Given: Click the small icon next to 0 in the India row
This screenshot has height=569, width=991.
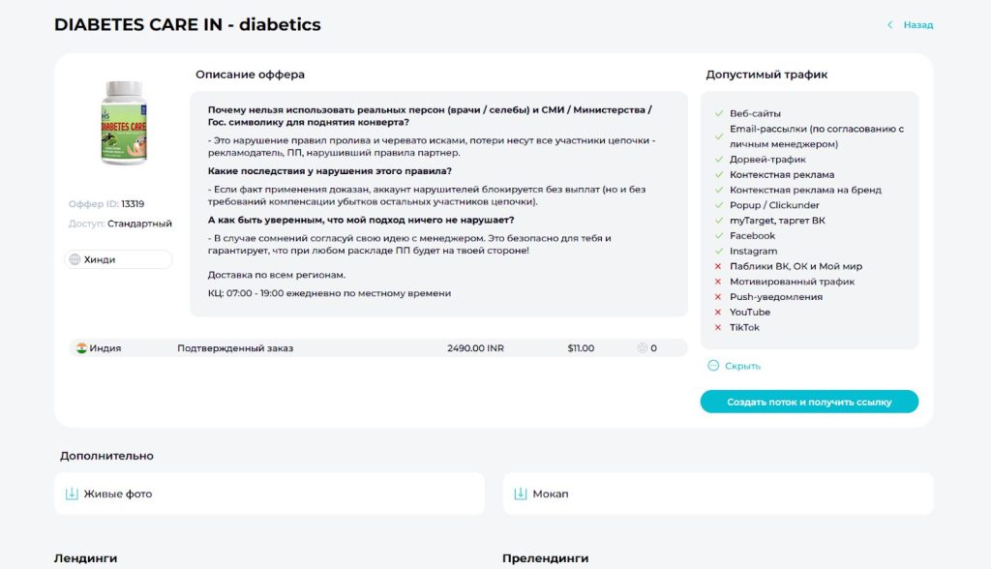Looking at the screenshot, I should click(641, 348).
